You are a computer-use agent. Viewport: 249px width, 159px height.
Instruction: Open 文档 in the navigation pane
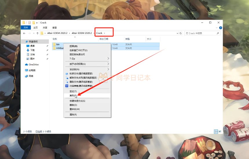[x=32, y=54]
